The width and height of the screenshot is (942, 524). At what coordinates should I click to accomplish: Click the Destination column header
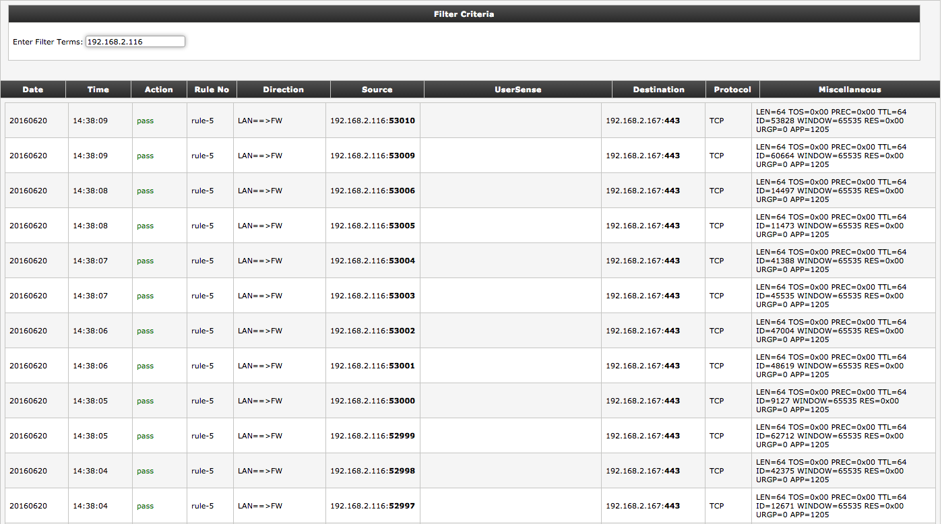(x=659, y=90)
